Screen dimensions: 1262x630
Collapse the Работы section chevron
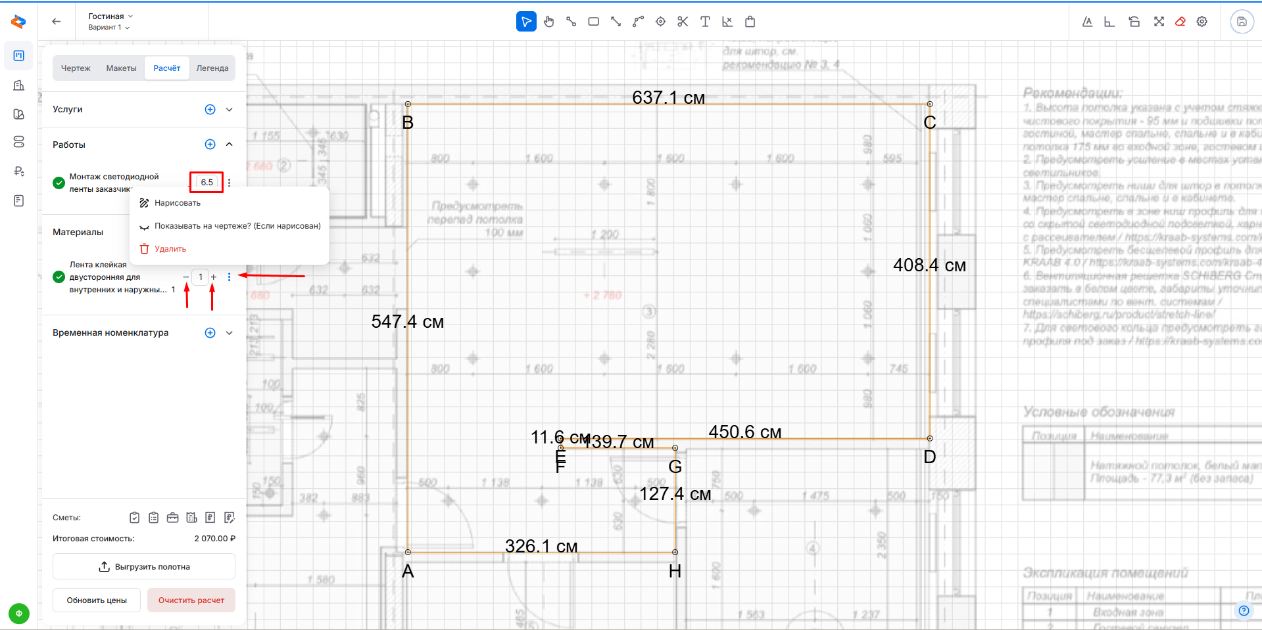click(x=230, y=145)
